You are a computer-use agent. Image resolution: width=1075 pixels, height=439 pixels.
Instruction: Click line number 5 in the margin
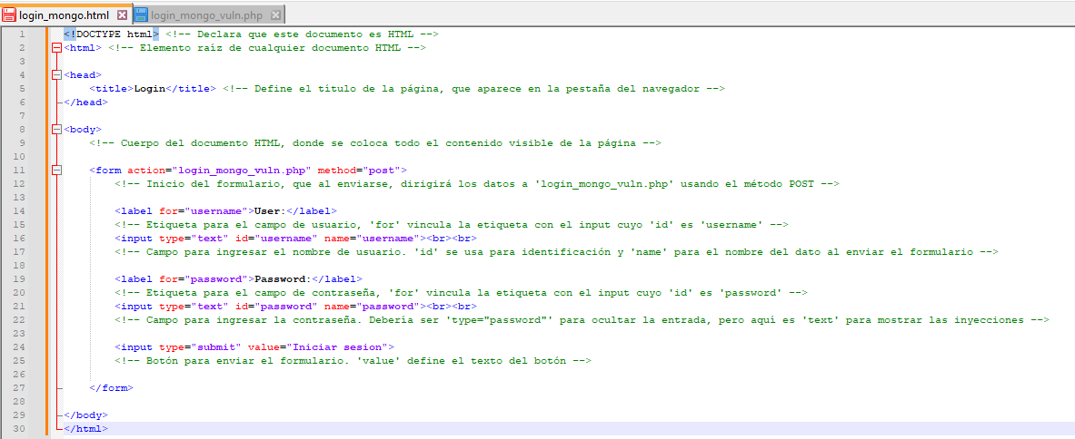(x=23, y=89)
